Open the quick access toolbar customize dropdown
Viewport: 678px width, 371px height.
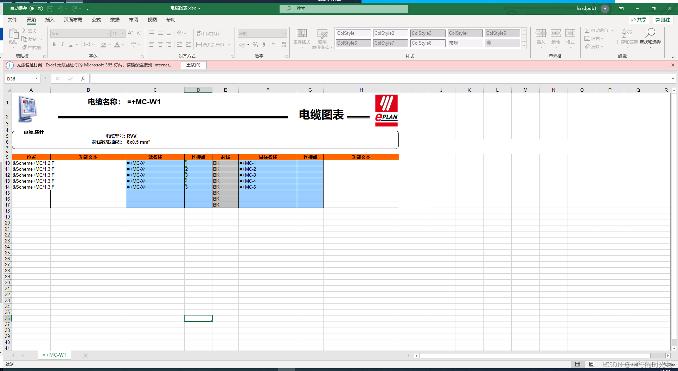click(88, 8)
